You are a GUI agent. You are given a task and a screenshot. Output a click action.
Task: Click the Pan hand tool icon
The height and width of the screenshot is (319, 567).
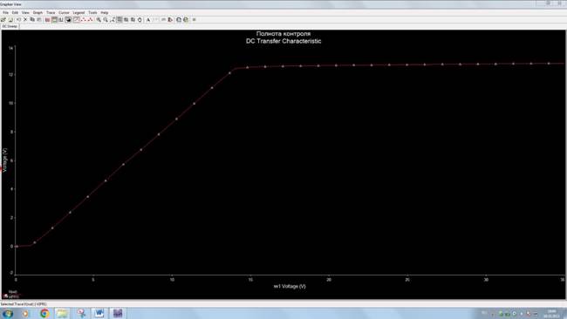pyautogui.click(x=140, y=20)
